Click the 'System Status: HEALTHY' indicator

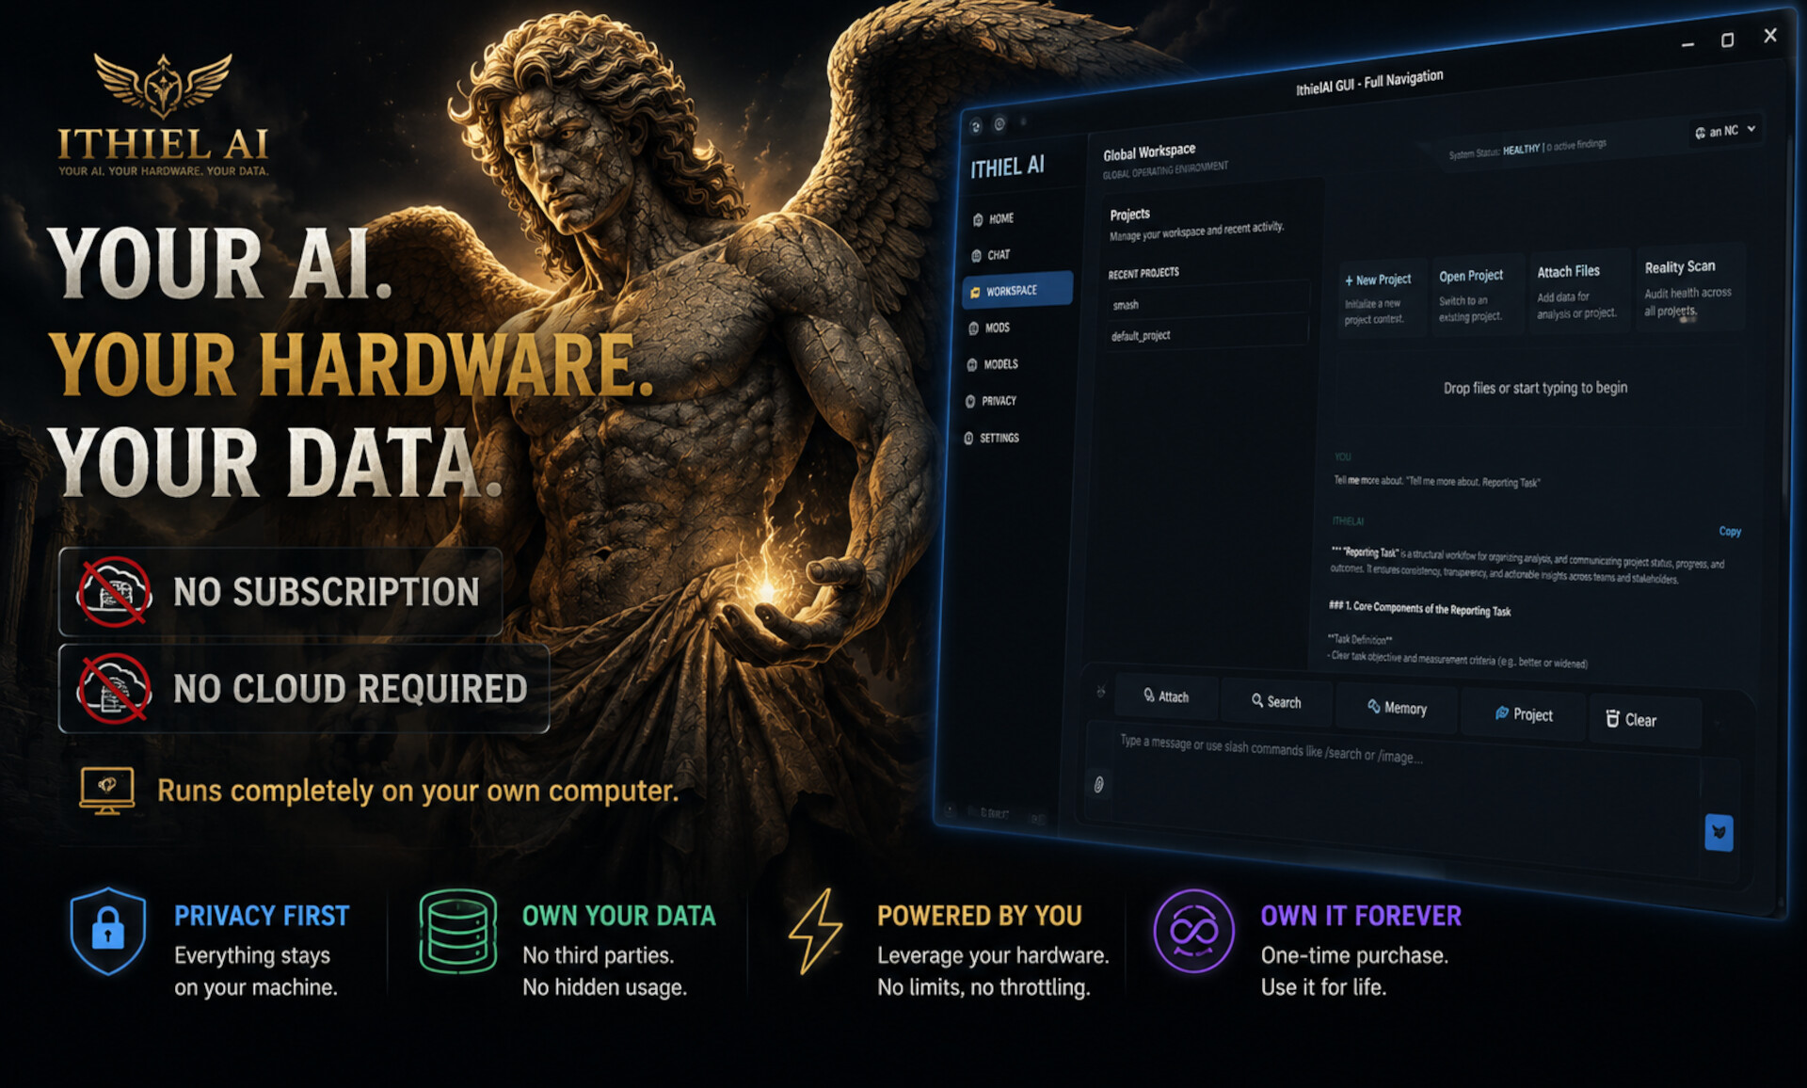tap(1527, 149)
